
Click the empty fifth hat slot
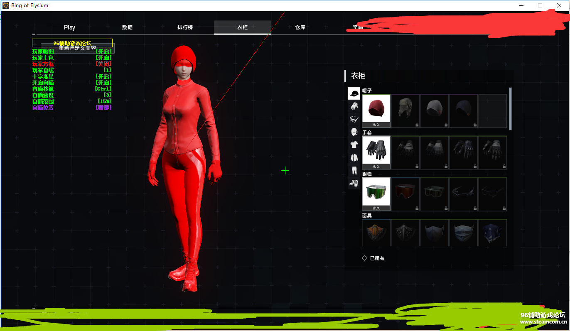(x=493, y=111)
